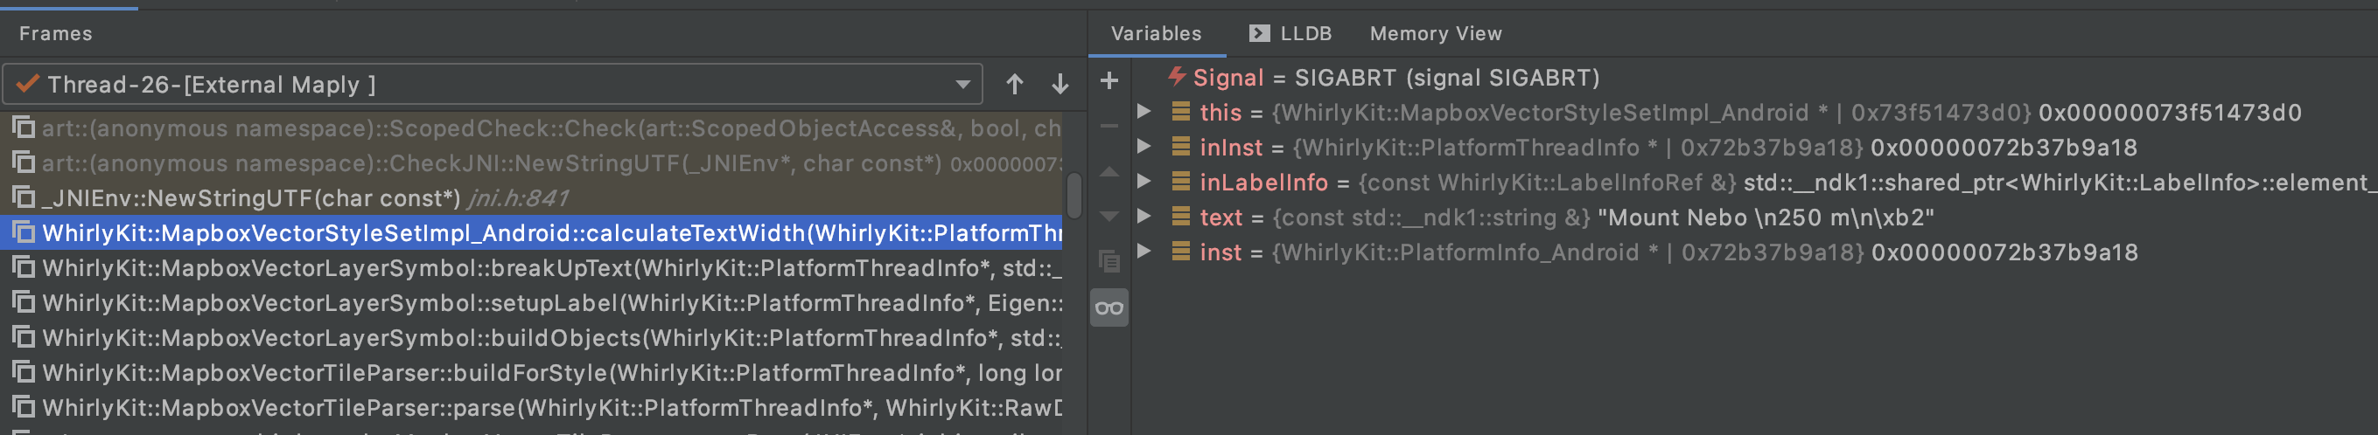The image size is (2378, 435).
Task: Select the buildForStyle stack frame
Action: click(532, 373)
